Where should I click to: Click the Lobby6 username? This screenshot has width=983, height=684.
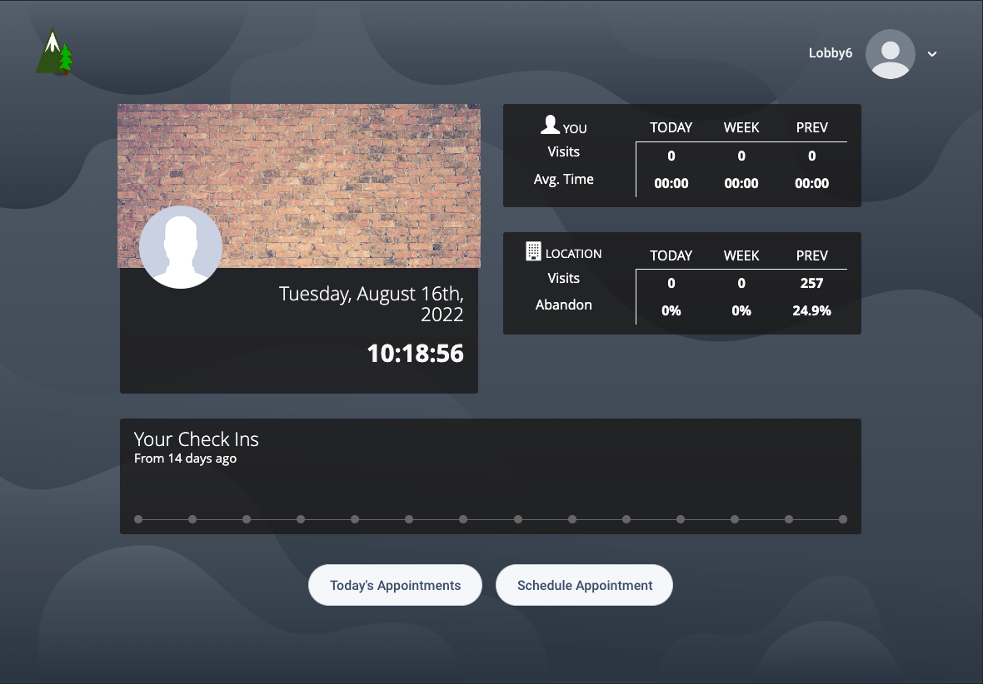pos(830,53)
